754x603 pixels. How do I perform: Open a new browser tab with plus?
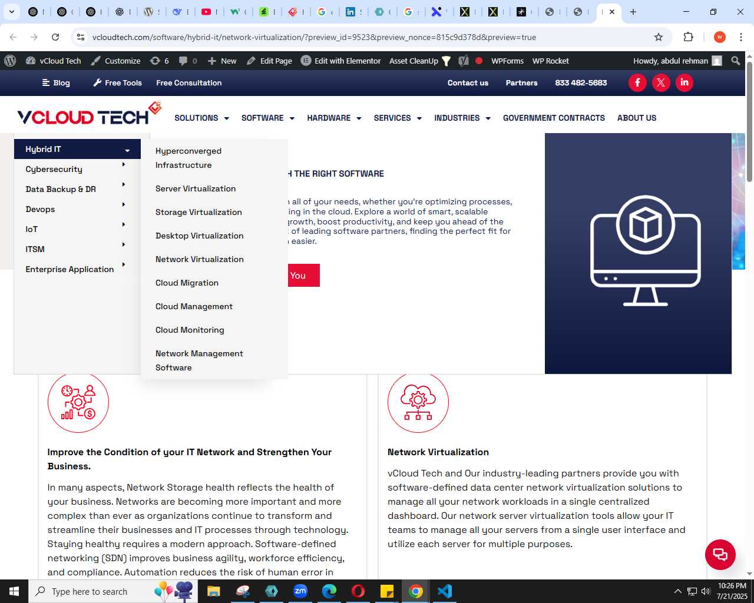[x=633, y=12]
